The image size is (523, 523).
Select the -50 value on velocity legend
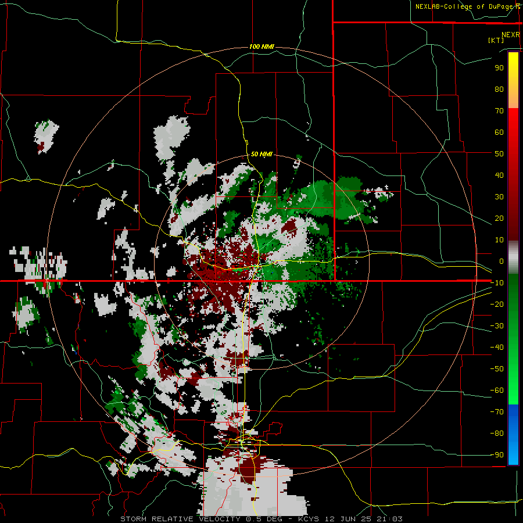coord(497,369)
